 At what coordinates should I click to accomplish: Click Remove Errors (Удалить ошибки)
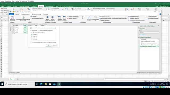pyautogui.click(x=72, y=18)
